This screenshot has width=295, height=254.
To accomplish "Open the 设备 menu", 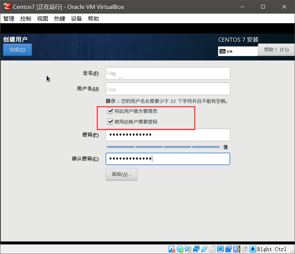I will 76,18.
